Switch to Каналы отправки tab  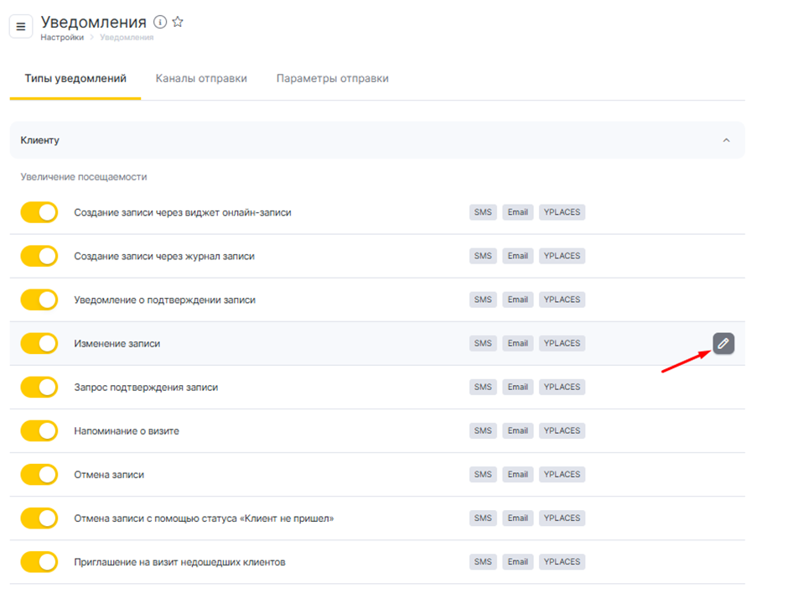(201, 79)
